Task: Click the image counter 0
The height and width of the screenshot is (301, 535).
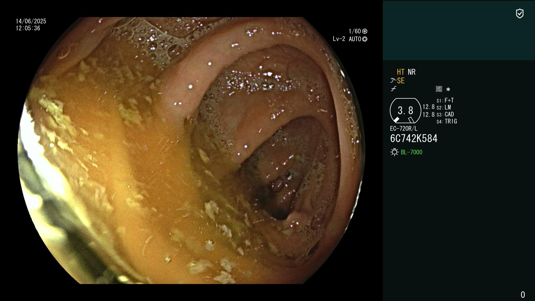Action: [x=523, y=295]
